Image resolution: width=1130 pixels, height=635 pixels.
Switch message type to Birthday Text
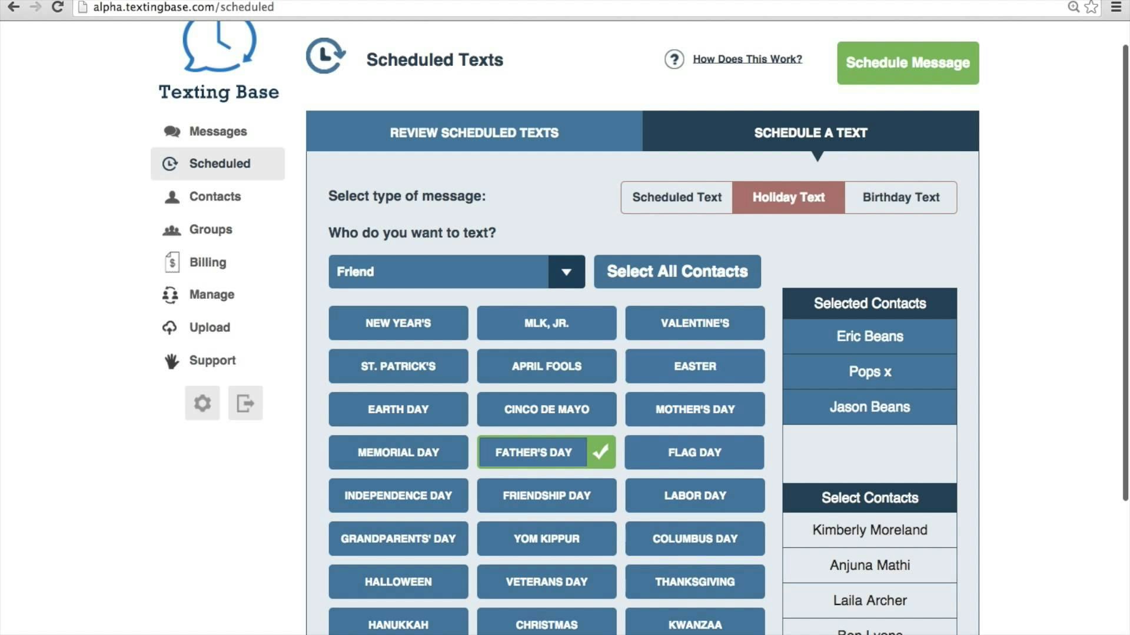pos(900,197)
